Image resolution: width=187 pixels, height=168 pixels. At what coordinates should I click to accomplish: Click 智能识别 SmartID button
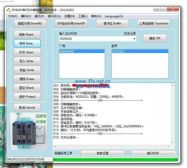point(30,24)
